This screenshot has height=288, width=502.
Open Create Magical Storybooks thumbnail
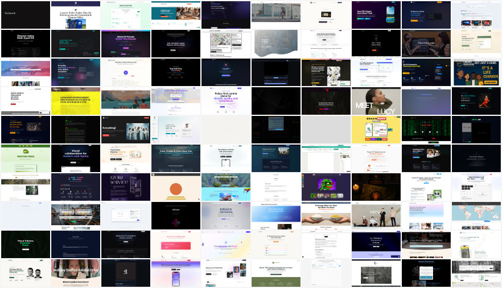(x=176, y=101)
